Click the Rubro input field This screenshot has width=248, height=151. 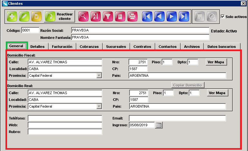point(65,132)
